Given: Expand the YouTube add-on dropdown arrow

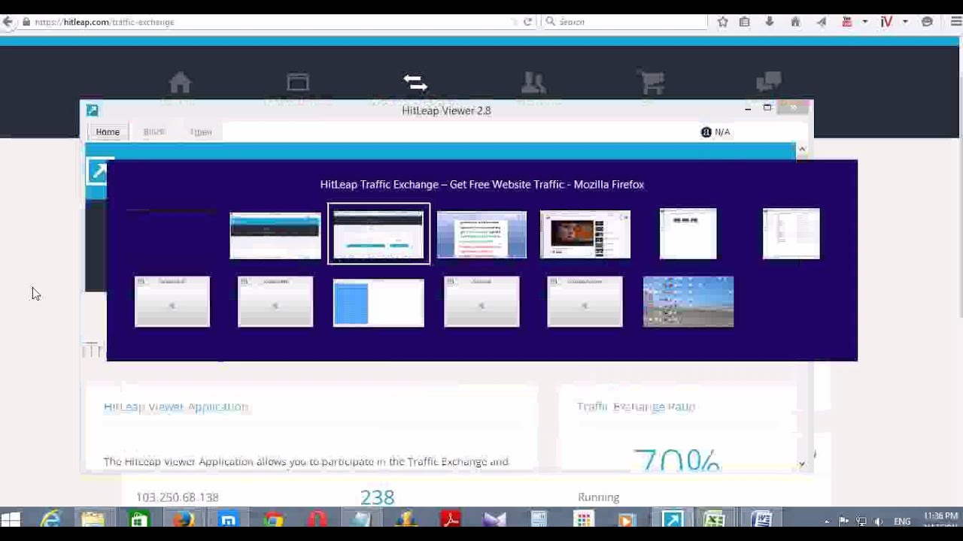Looking at the screenshot, I should [864, 22].
